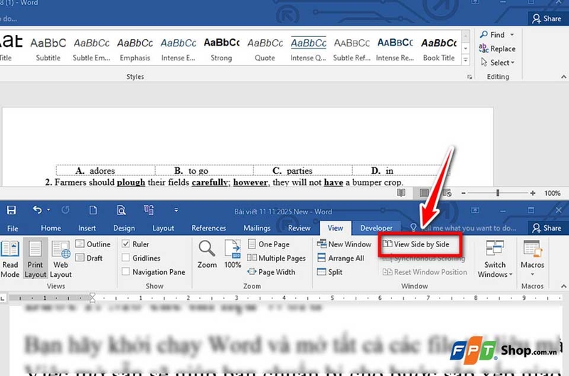569x376 pixels.
Task: Open Ribbon Display Options in the lower Word window
Action: (x=475, y=210)
